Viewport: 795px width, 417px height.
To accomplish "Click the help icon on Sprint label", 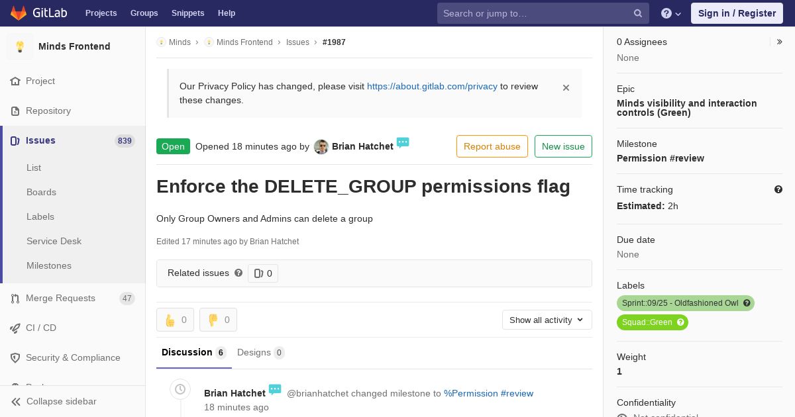I will (x=747, y=303).
